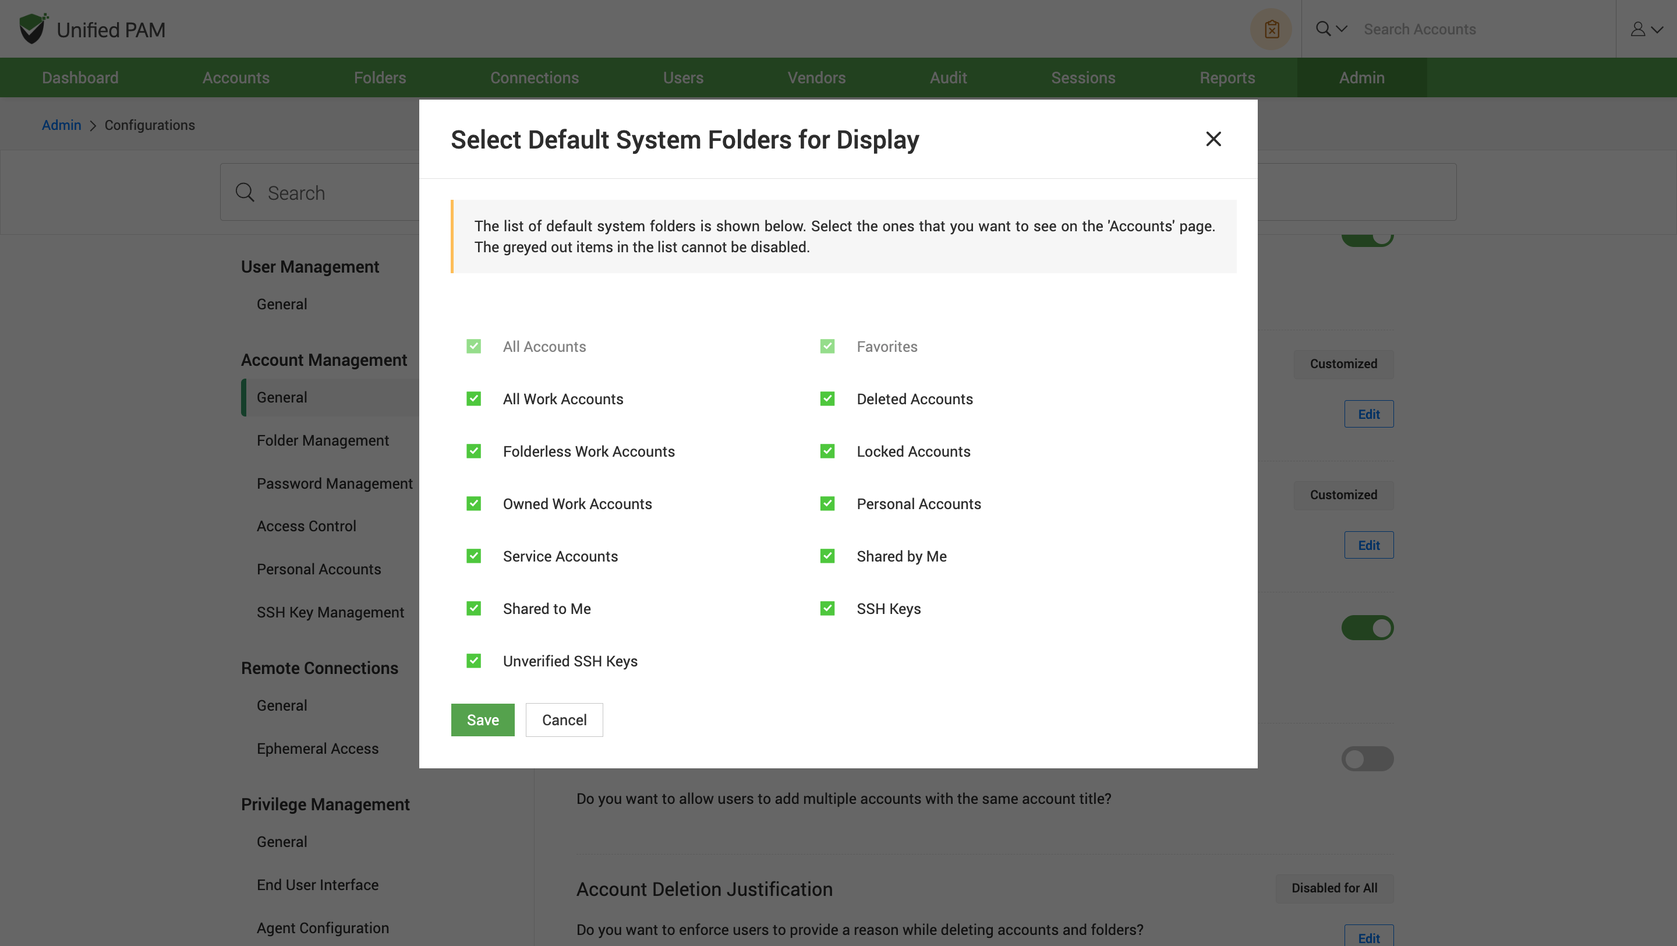This screenshot has width=1677, height=946.
Task: Uncheck the All Work Accounts checkbox
Action: pos(473,398)
